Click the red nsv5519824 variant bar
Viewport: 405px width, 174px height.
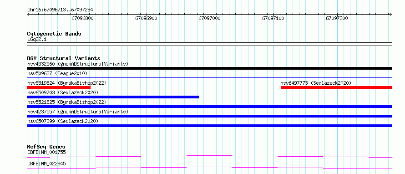[x=59, y=87]
